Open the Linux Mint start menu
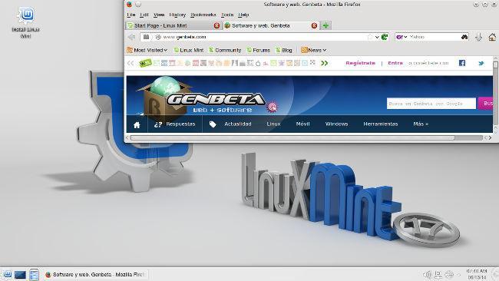The image size is (499, 281). [x=7, y=274]
